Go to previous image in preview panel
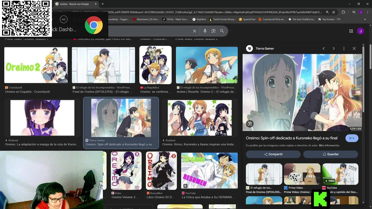The height and width of the screenshot is (209, 372). [323, 48]
